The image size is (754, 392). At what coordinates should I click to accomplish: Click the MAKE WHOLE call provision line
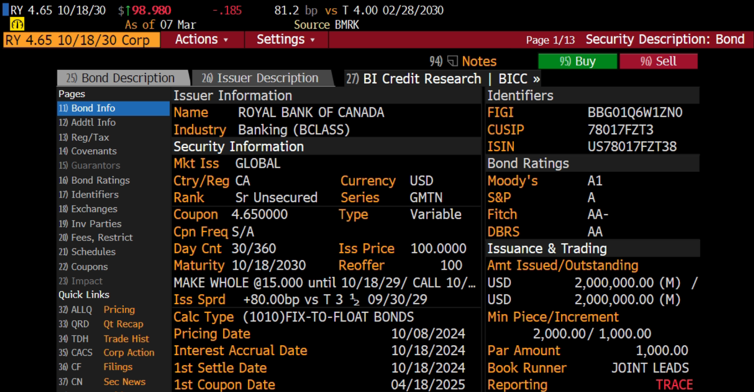tap(324, 283)
